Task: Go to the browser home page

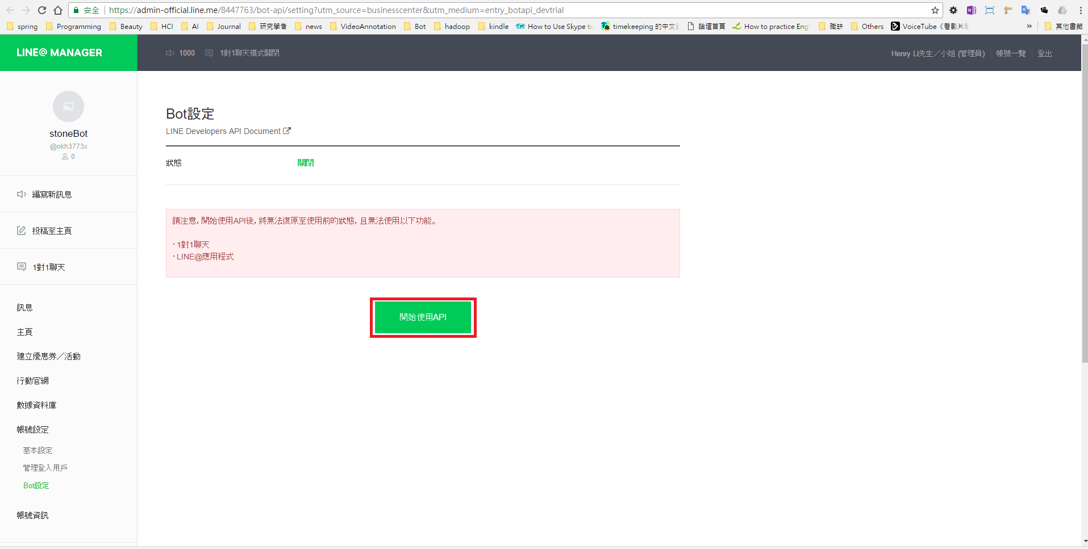Action: (58, 10)
